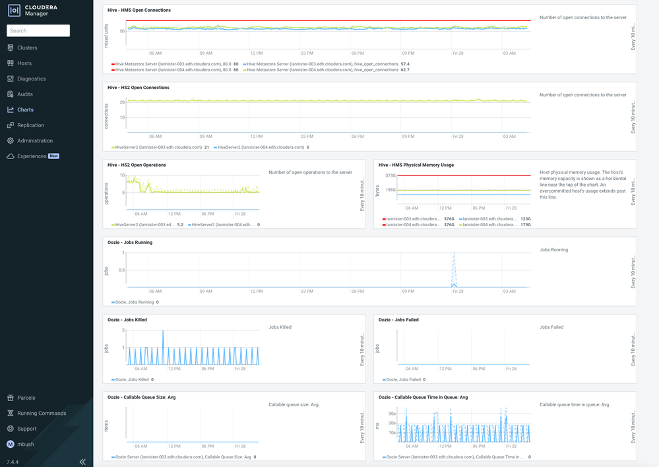The image size is (659, 467).
Task: Click the Callable Queue Time legend entry
Action: [456, 456]
